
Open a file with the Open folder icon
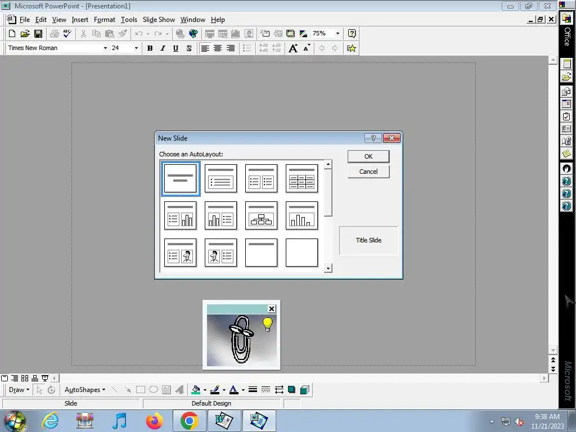point(25,34)
